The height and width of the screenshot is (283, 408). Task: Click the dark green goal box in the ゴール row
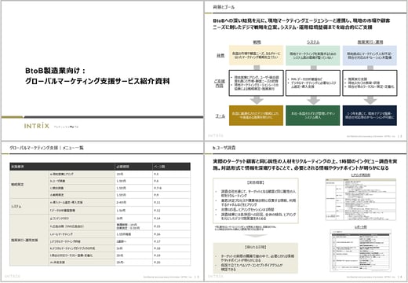pos(313,116)
